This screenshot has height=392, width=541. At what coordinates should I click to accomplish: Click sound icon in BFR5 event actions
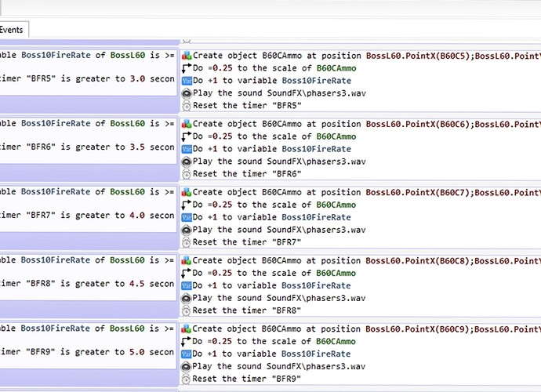pos(187,93)
